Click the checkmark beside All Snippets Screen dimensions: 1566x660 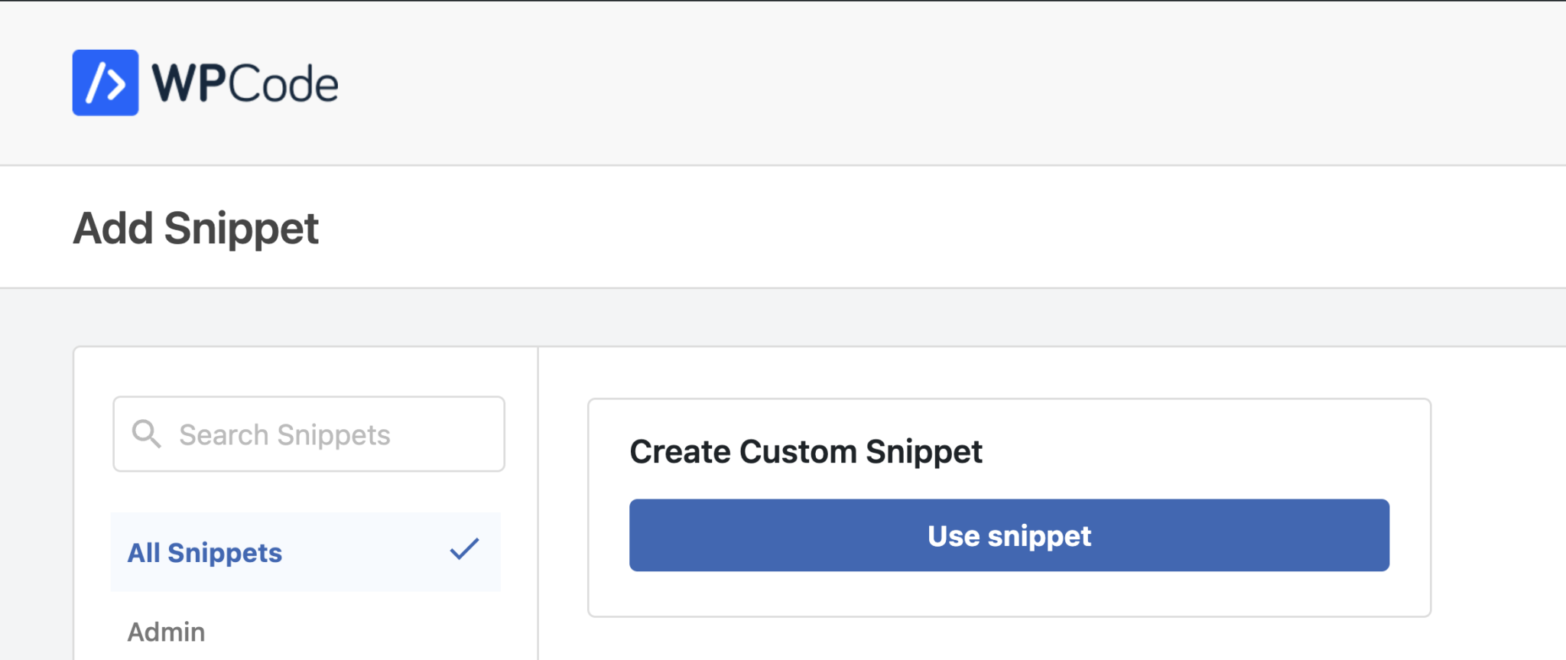pyautogui.click(x=464, y=549)
